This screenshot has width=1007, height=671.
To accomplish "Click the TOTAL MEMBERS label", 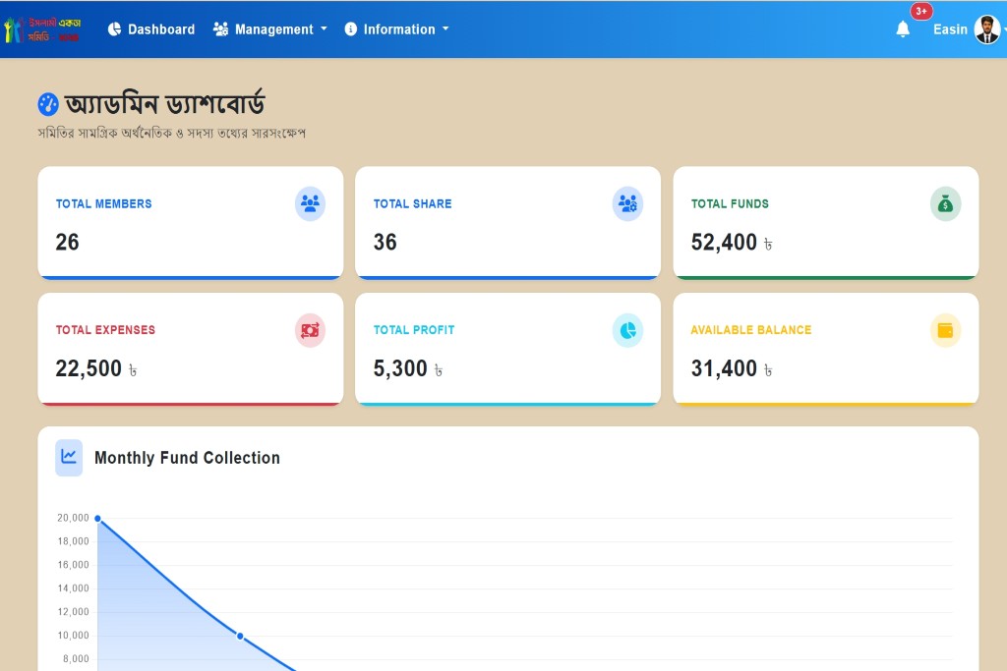I will 104,204.
